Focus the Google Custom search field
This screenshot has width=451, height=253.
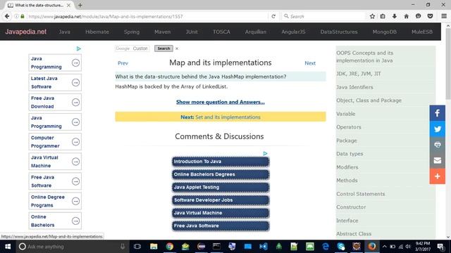pos(132,48)
